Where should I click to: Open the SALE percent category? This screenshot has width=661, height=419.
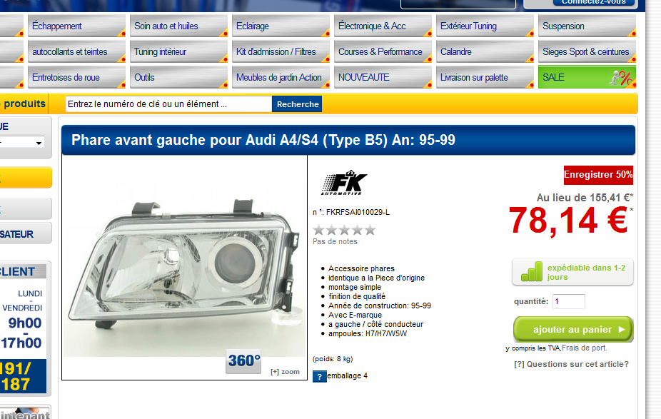pos(587,77)
